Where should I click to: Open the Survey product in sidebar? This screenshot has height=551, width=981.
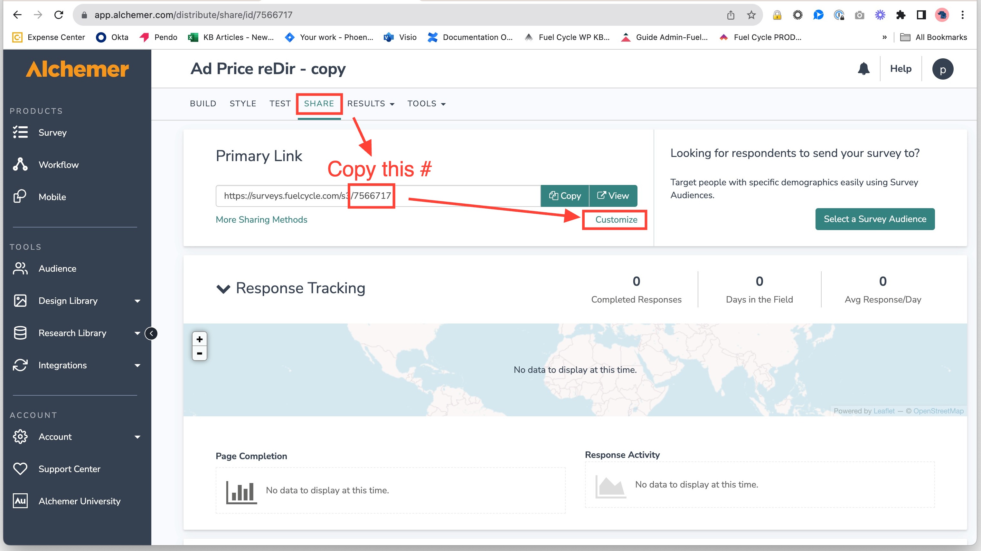[x=52, y=132]
